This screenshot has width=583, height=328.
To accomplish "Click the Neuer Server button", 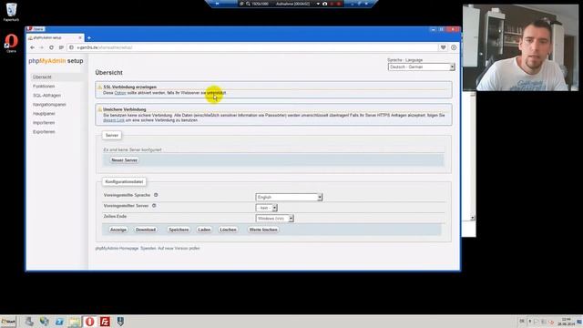I will click(x=125, y=160).
